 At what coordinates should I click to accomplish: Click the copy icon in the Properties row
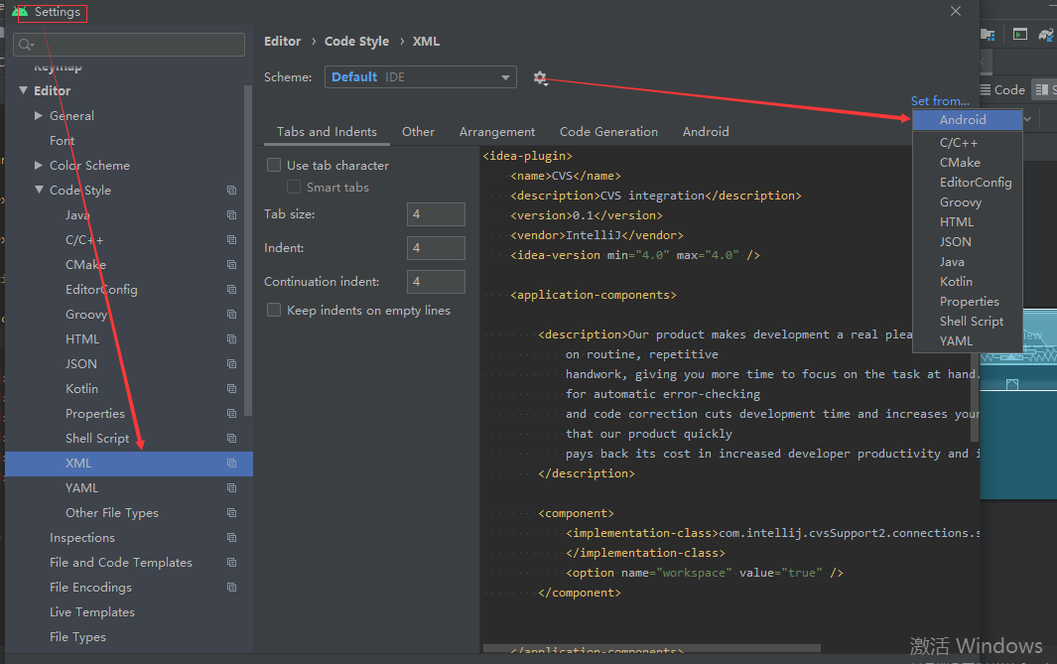coord(232,413)
